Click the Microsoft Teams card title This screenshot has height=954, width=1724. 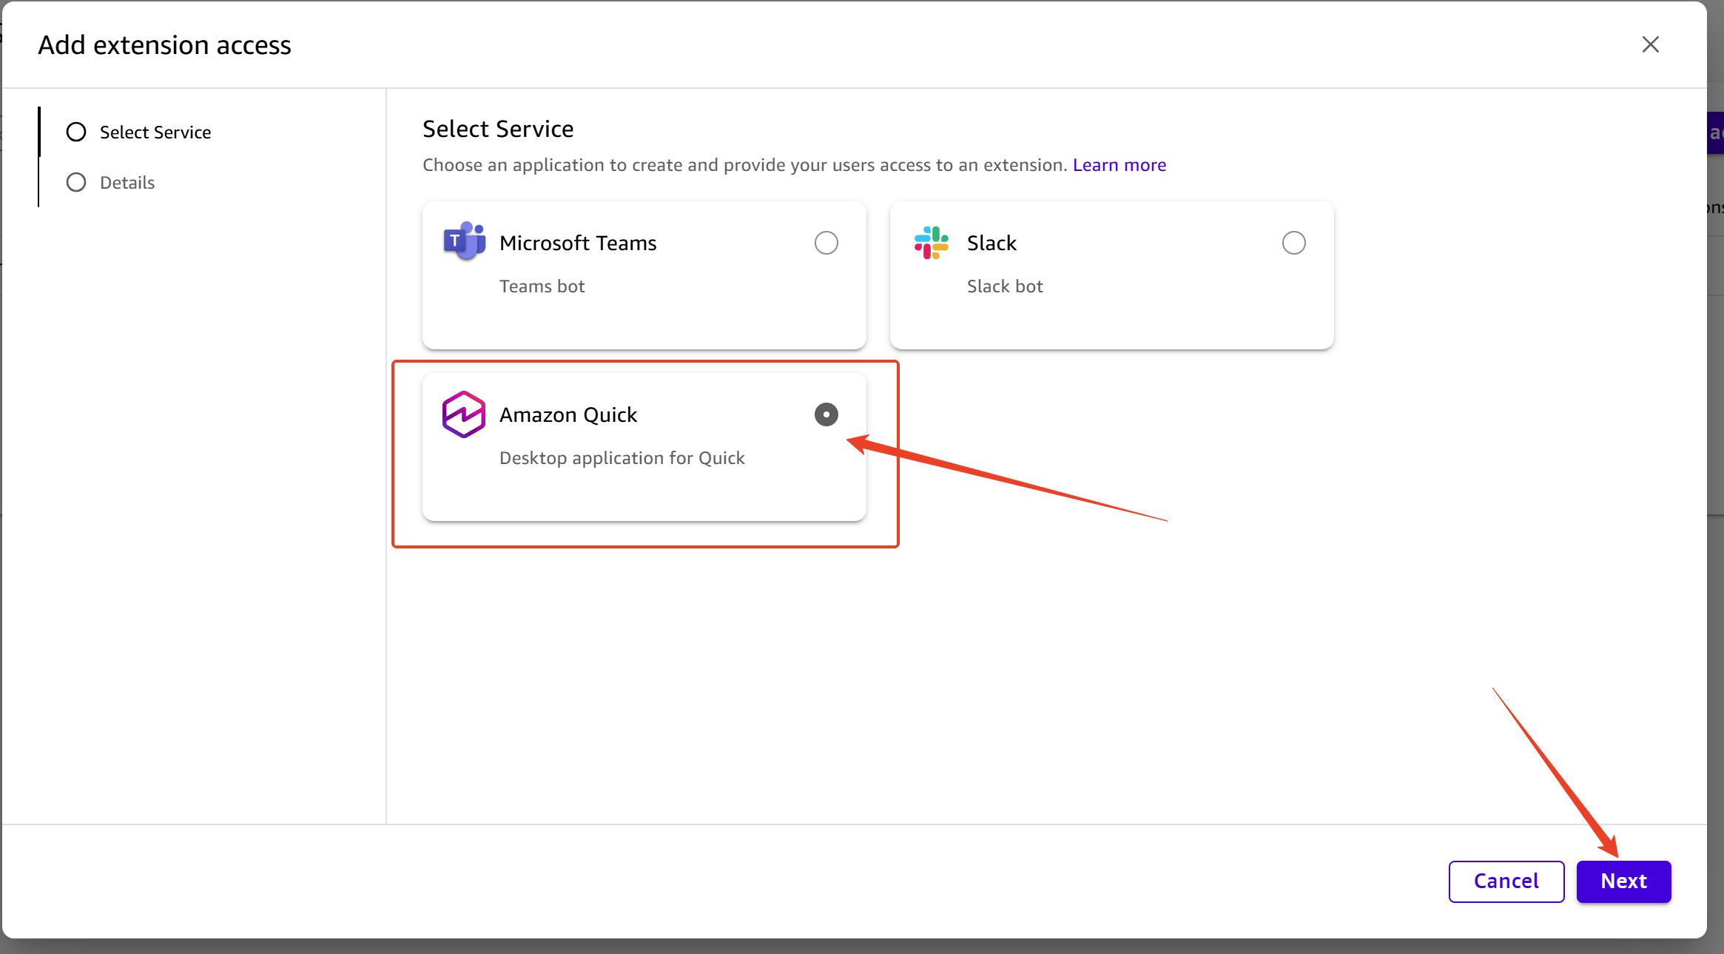578,243
